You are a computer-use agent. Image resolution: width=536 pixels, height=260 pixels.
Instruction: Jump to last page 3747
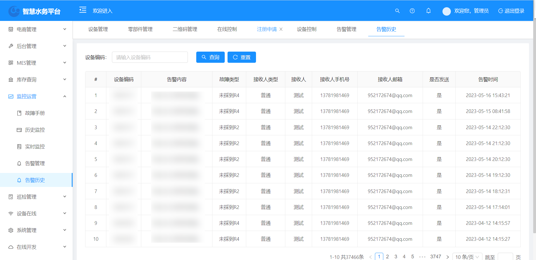click(x=435, y=257)
